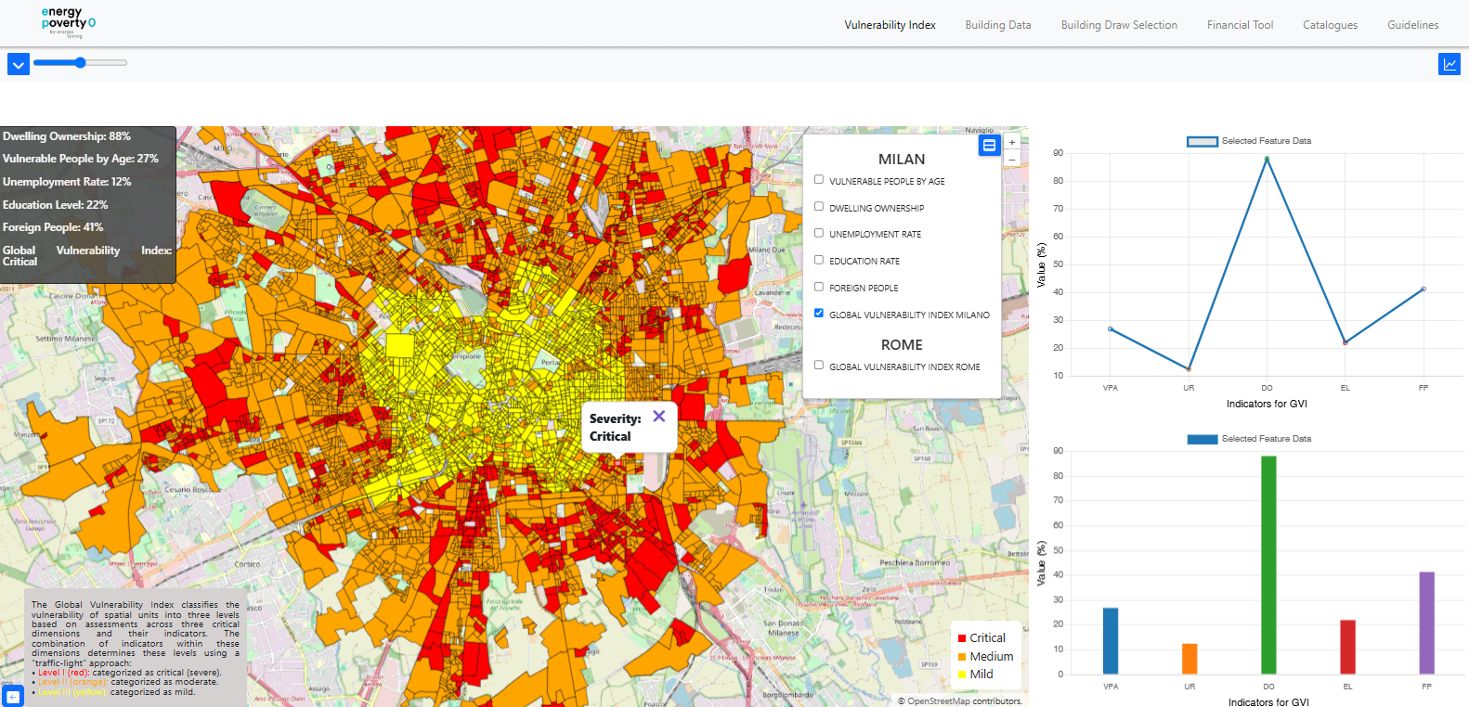Open the Building Data tab

coord(997,25)
